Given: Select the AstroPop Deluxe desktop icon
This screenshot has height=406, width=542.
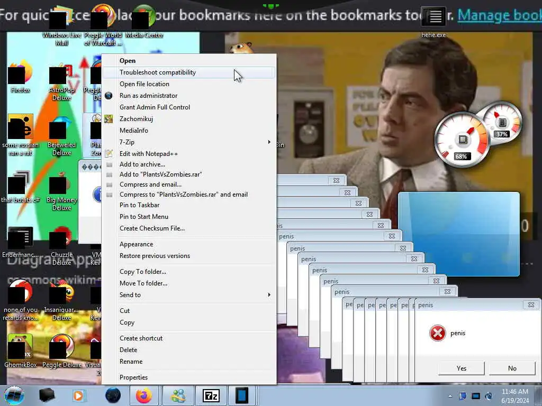Looking at the screenshot, I should (x=61, y=82).
